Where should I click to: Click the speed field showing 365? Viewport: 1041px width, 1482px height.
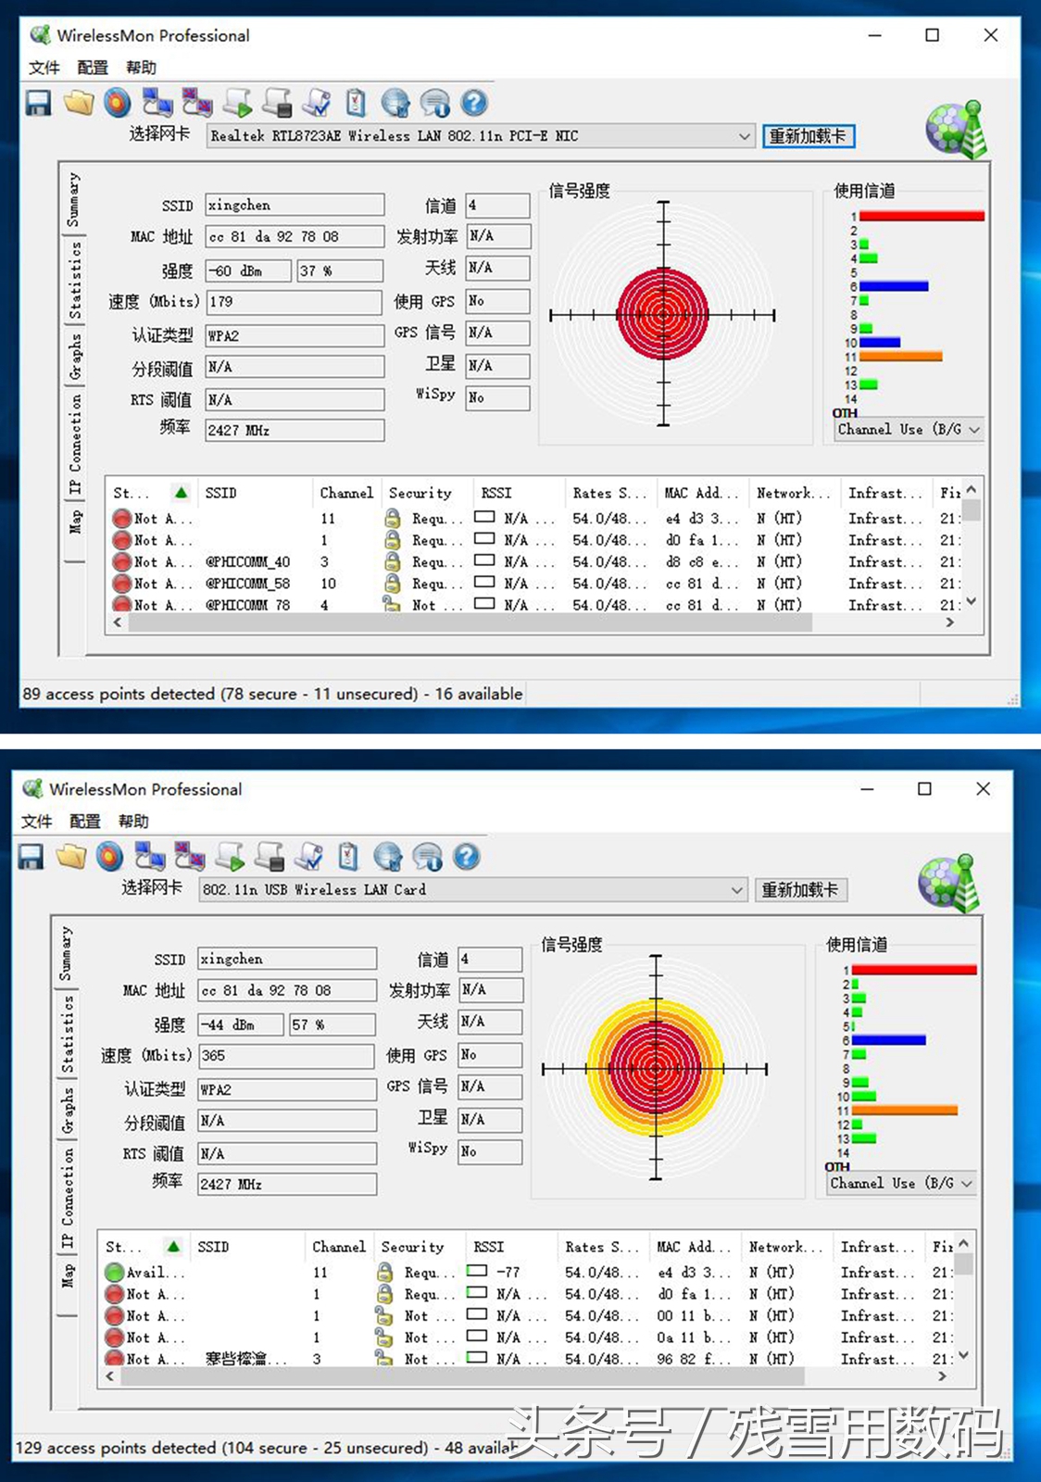(287, 1056)
